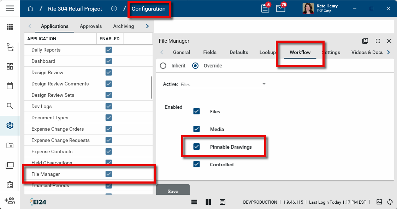Click the add users icon in sidebar
This screenshot has height=209, width=397.
pos(10,201)
